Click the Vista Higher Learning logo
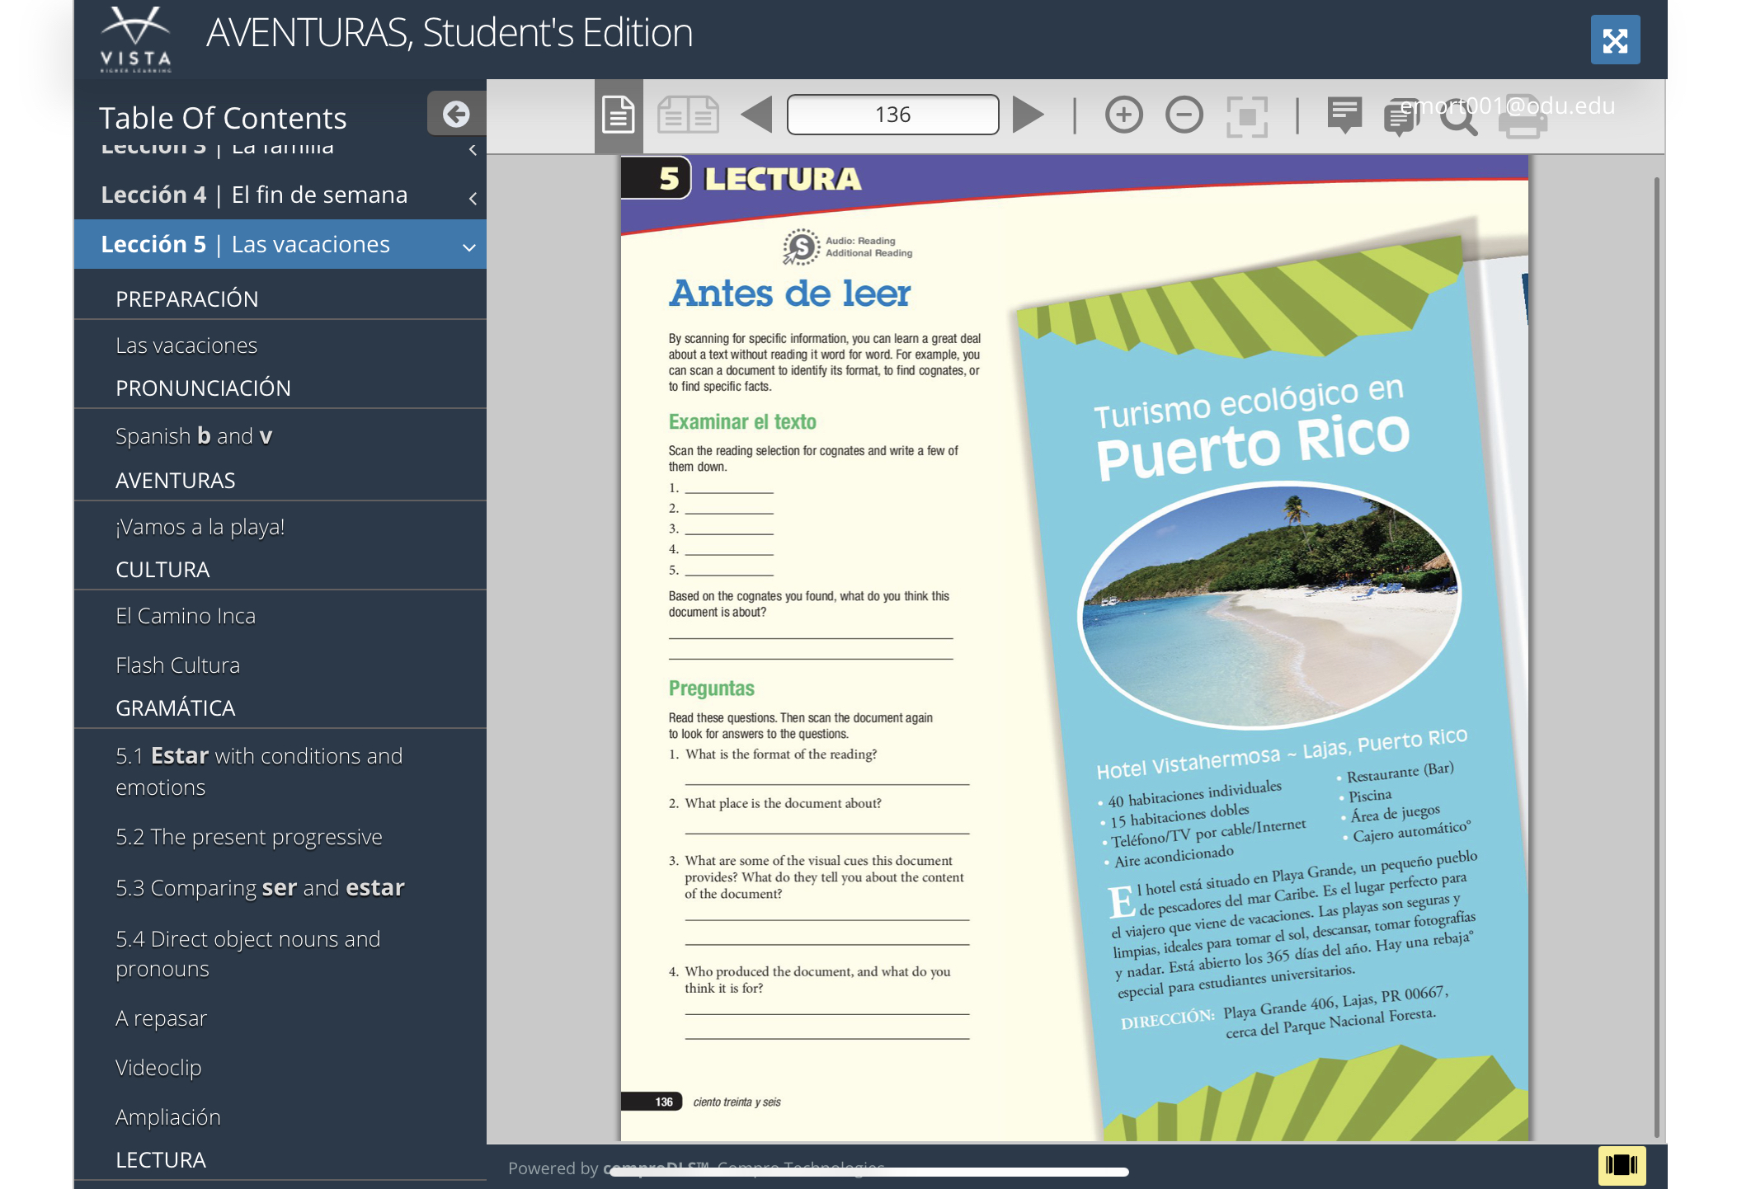 [136, 39]
